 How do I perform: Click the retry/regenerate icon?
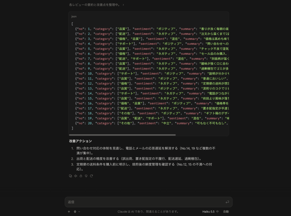coord(92,176)
